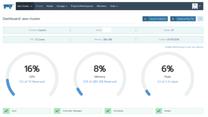Switch to the Nodes tab
Image resolution: width=208 pixels, height=117 pixels.
[50, 6]
